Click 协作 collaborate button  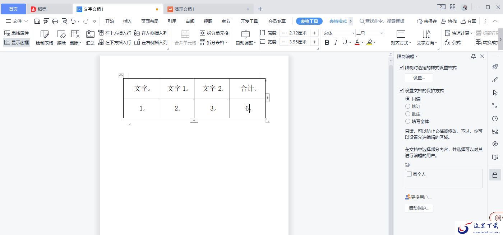[x=449, y=21]
